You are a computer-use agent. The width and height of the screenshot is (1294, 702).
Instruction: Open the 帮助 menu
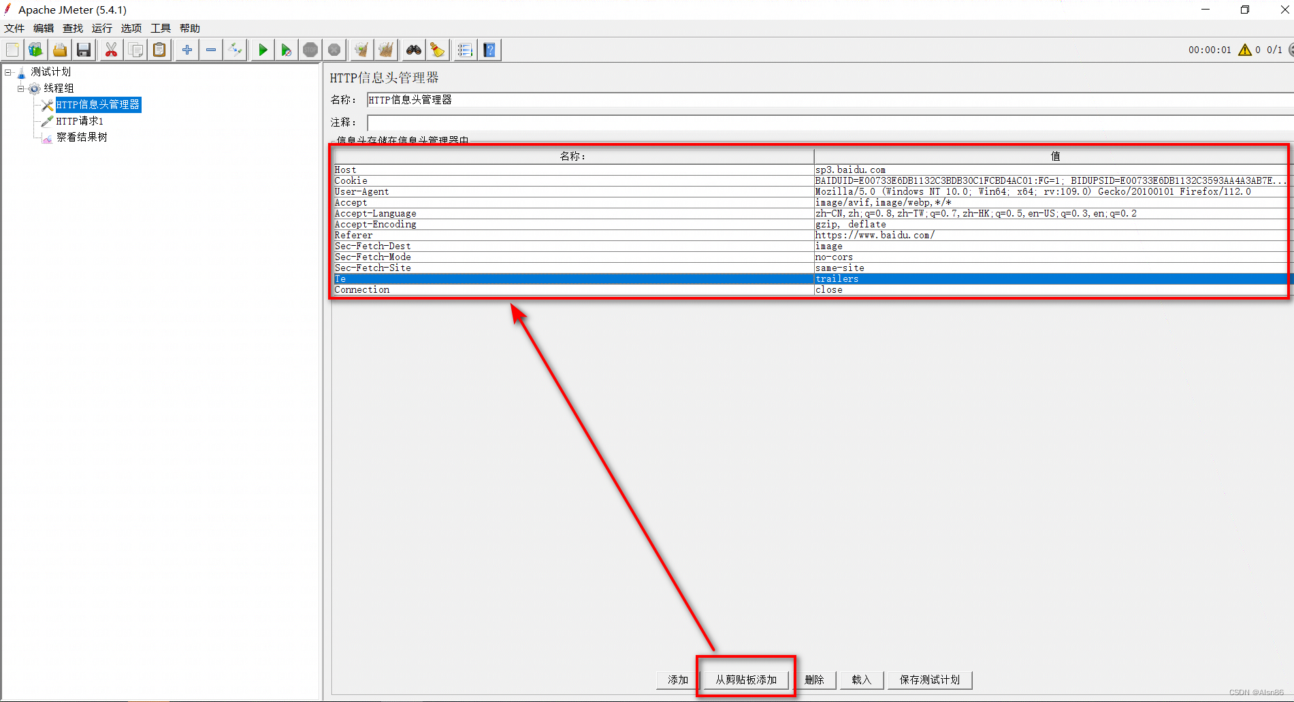[x=190, y=28]
